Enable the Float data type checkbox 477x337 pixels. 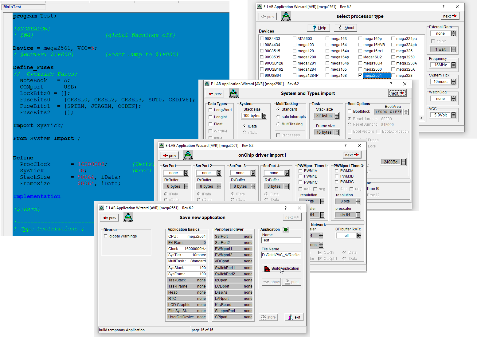tap(210, 124)
